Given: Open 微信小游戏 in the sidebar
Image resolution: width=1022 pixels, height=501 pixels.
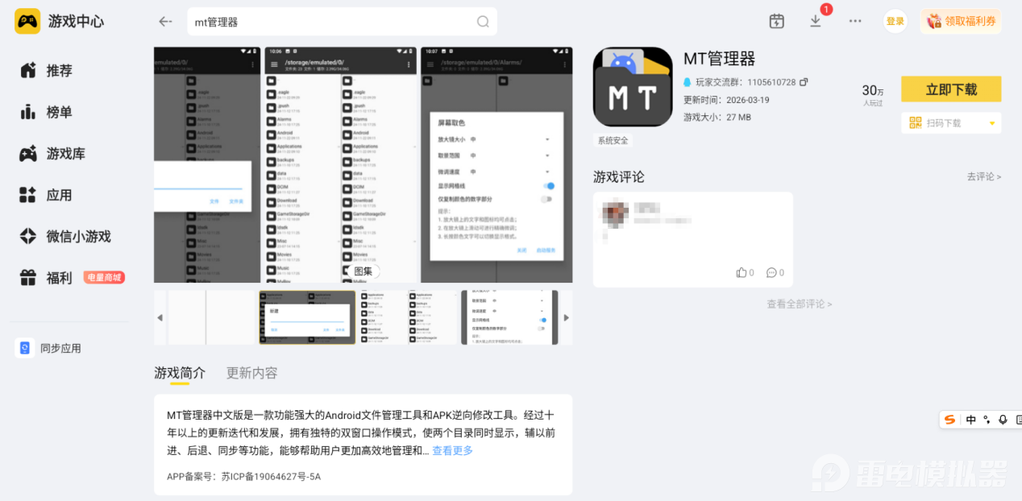Looking at the screenshot, I should coord(65,237).
